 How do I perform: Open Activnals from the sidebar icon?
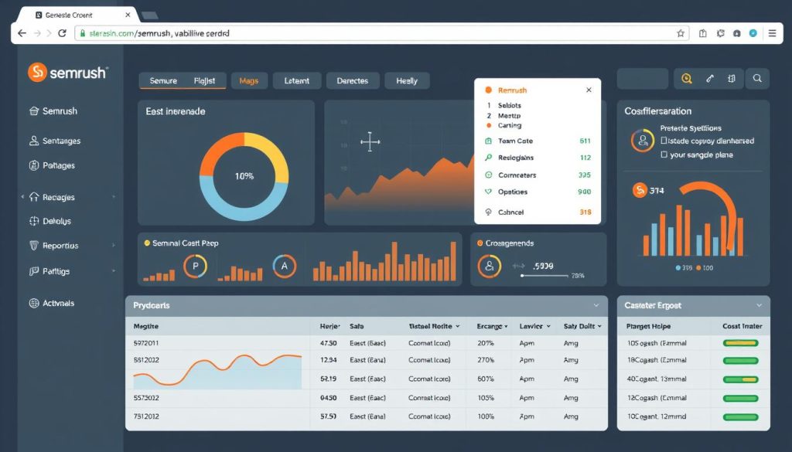coord(33,304)
